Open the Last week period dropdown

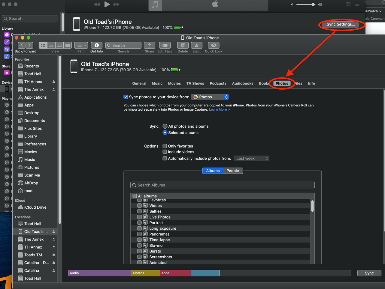(x=252, y=158)
